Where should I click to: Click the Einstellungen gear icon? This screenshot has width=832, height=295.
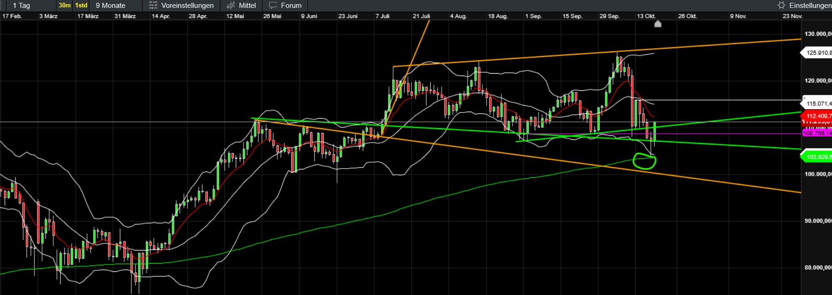tap(781, 6)
